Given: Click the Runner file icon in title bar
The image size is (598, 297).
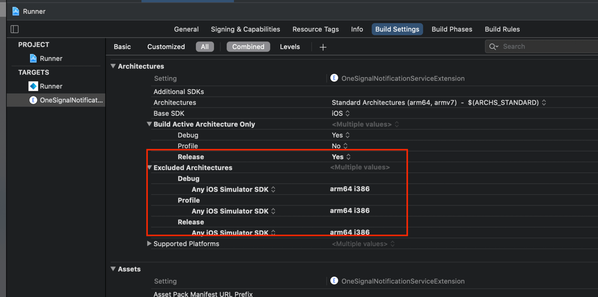Looking at the screenshot, I should coord(16,11).
